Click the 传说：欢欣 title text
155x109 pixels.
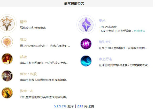(28, 74)
